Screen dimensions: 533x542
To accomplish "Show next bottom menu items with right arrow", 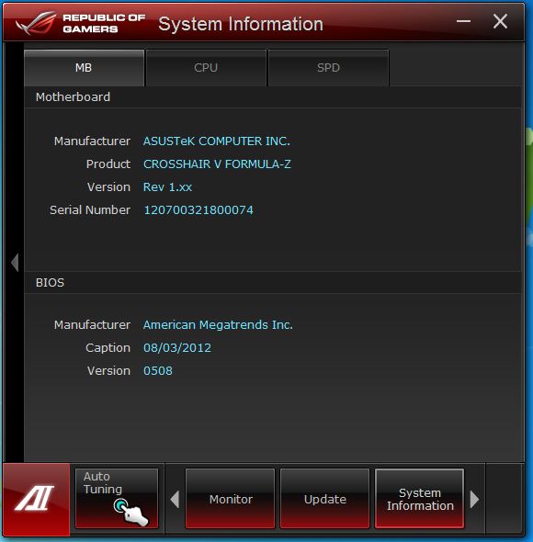I will 474,499.
